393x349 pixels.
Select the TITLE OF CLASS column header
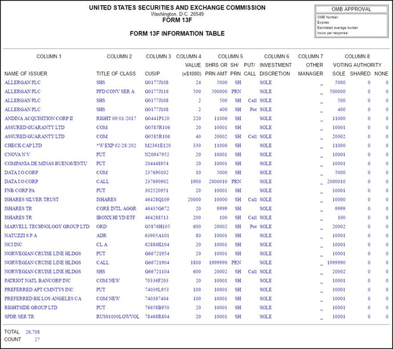pyautogui.click(x=116, y=74)
